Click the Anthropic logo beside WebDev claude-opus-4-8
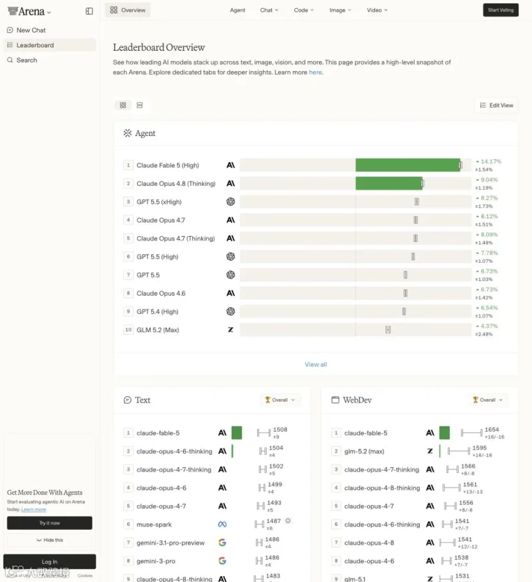 click(x=430, y=542)
